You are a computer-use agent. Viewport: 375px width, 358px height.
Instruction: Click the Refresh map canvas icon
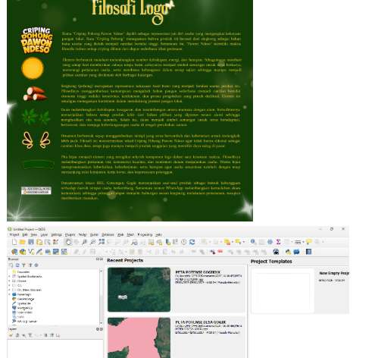tap(192, 242)
